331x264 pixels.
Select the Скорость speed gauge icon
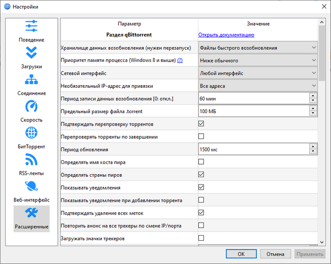[x=32, y=106]
